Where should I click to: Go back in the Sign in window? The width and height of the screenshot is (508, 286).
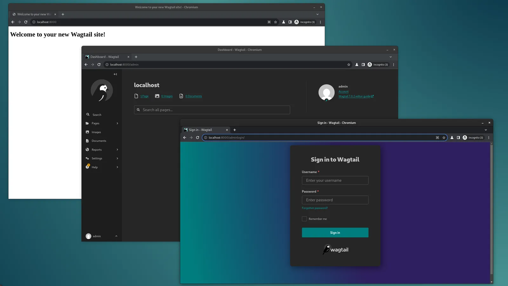(x=184, y=138)
